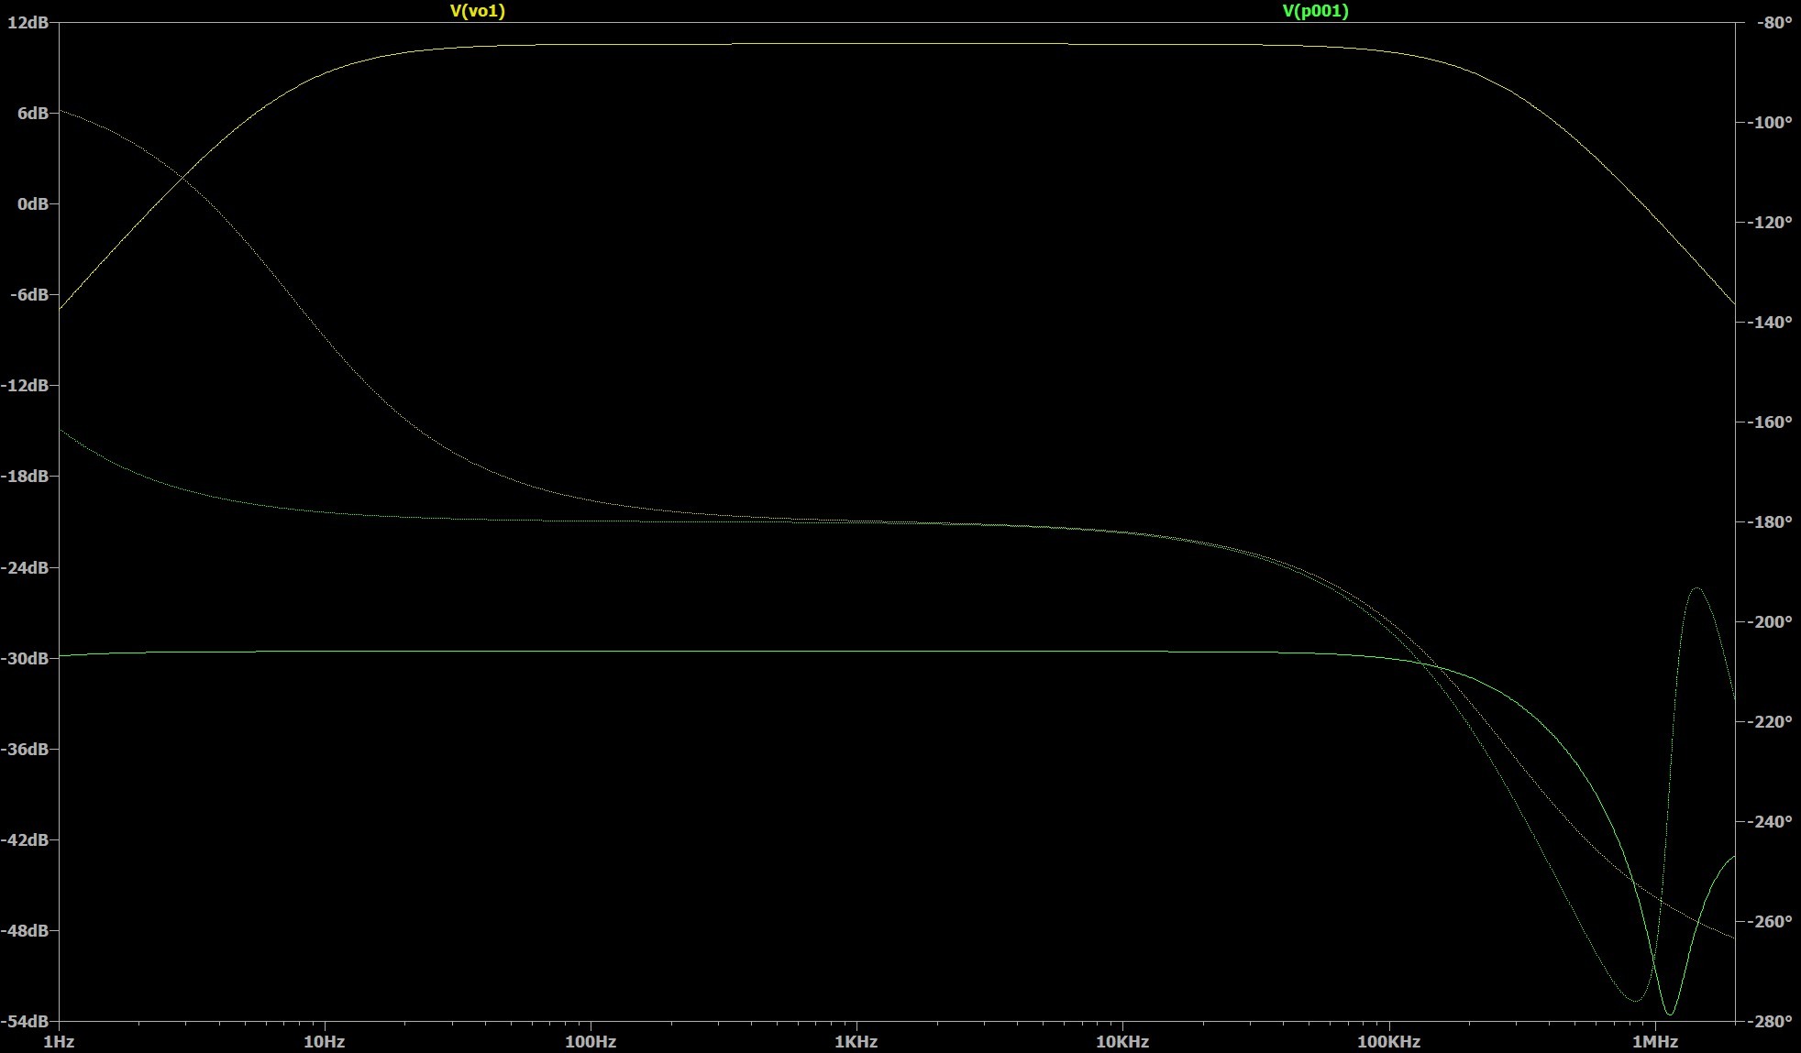This screenshot has height=1053, width=1801.
Task: Click the -30dB left axis label
Action: click(25, 658)
